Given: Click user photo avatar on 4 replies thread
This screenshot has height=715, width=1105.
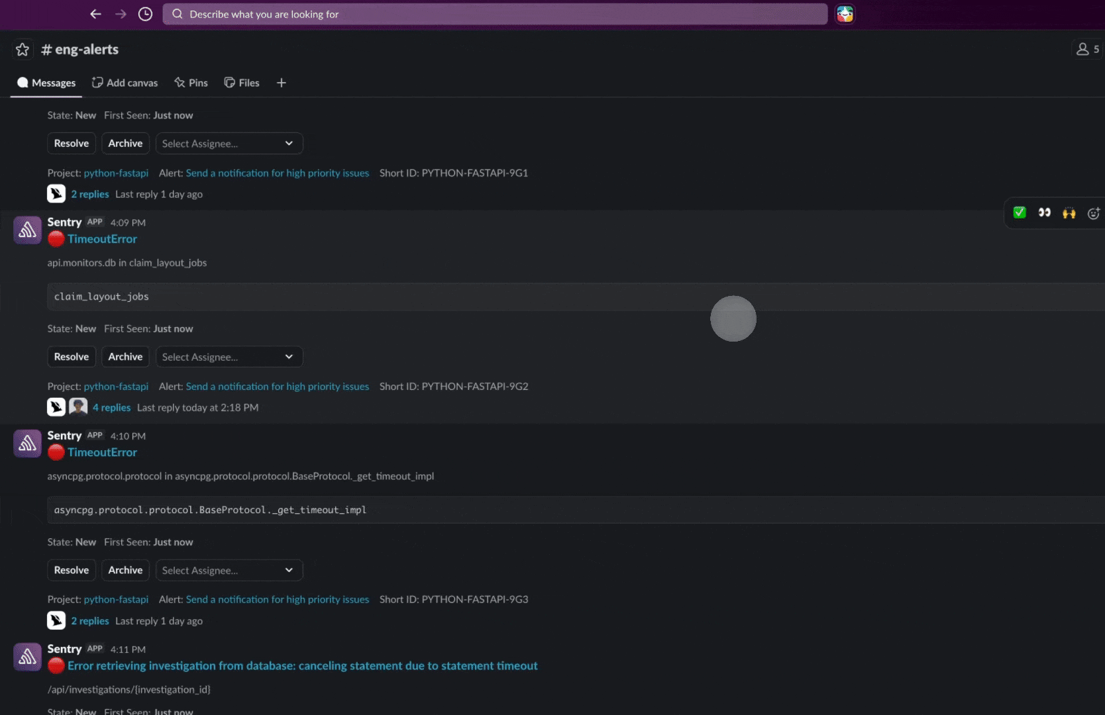Looking at the screenshot, I should (x=78, y=407).
